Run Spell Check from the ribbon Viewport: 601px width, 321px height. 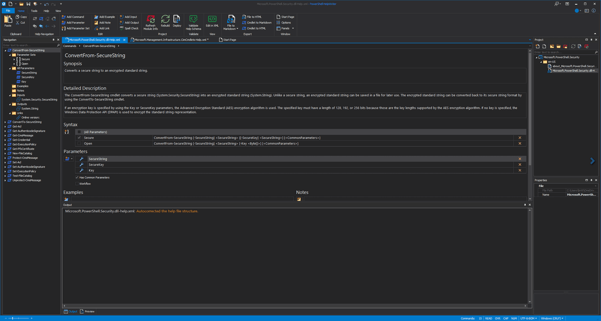point(129,28)
